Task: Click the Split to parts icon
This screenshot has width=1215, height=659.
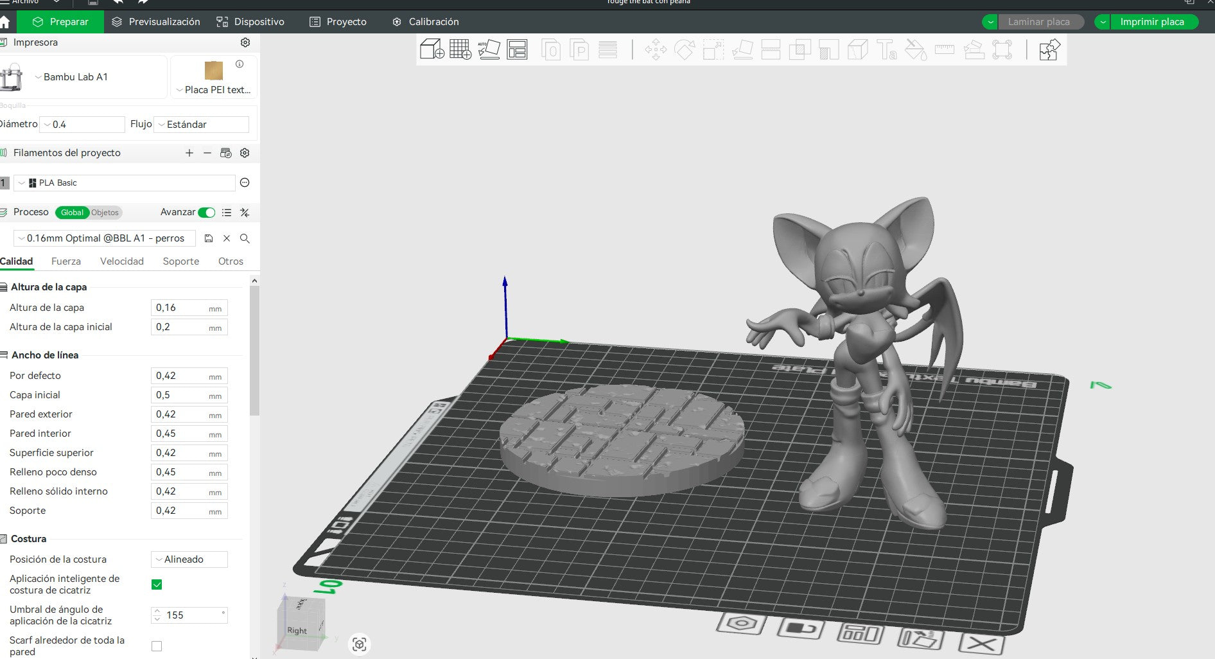Action: coord(579,49)
